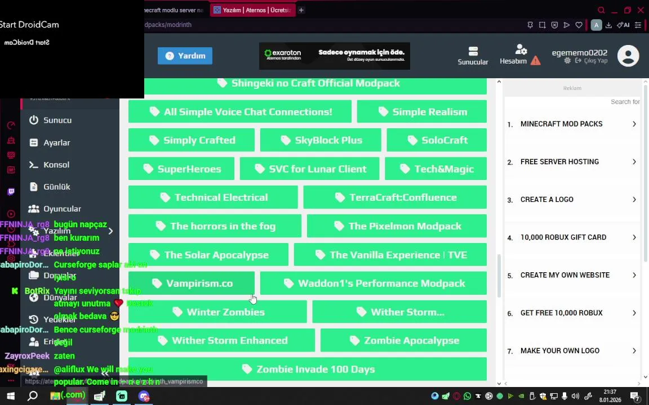Open The Pixelmon Modpack
This screenshot has height=405, width=649.
(397, 226)
